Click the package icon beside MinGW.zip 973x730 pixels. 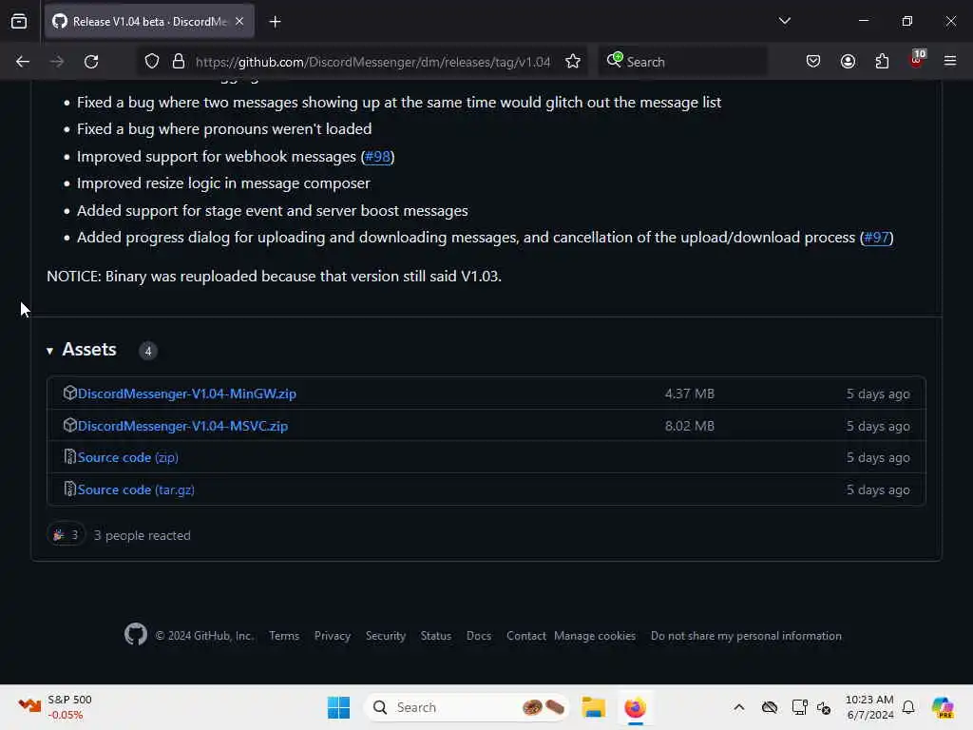coord(69,393)
